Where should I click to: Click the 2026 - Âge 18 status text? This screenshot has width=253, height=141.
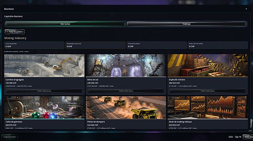point(235,137)
